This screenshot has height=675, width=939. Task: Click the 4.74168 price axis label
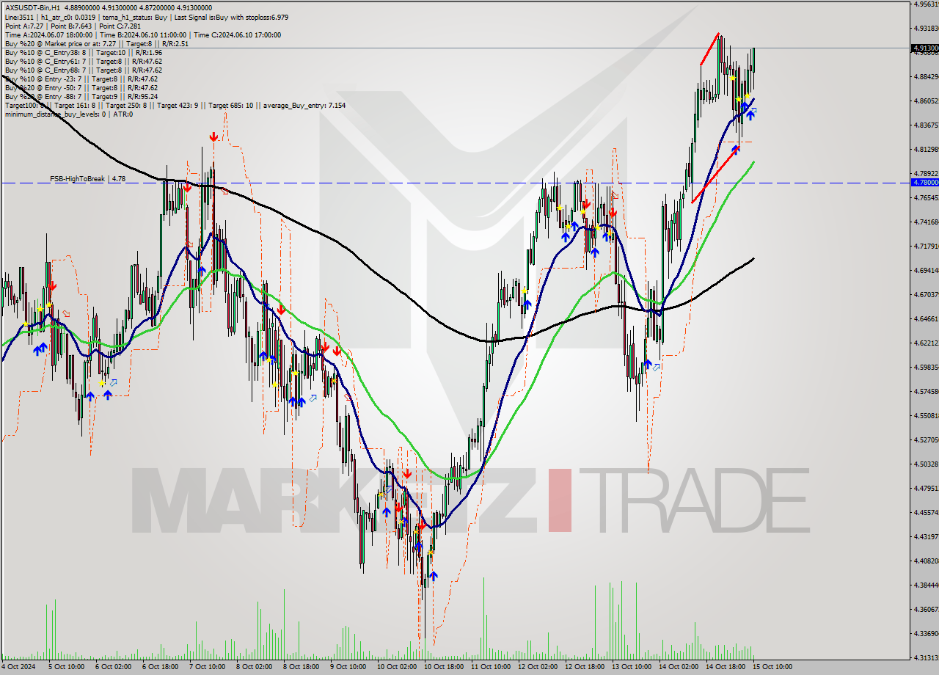pos(925,222)
